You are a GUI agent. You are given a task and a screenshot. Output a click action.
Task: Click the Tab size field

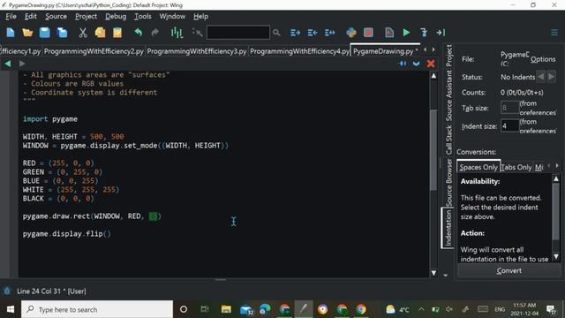point(509,108)
